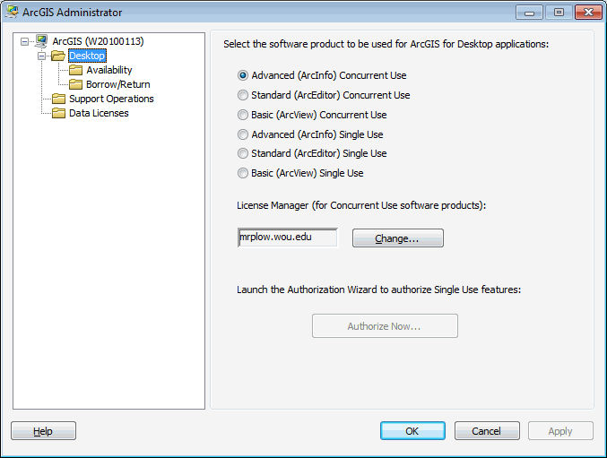Click the open Desktop folder icon
Viewport: 607px width, 458px height.
(58, 56)
